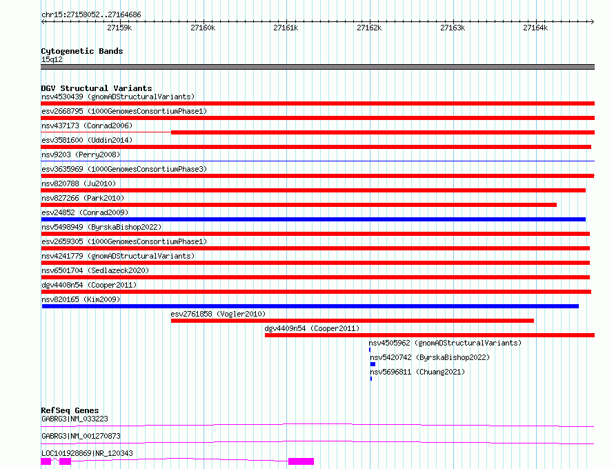Click the DGV Structural Variants track title

click(96, 88)
